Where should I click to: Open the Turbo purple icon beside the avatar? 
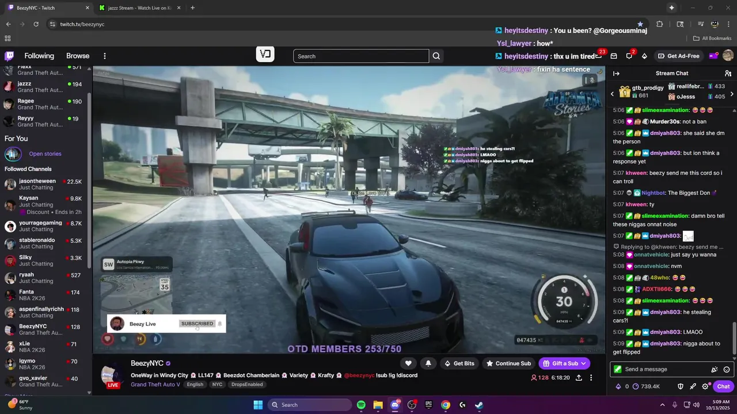coord(713,56)
